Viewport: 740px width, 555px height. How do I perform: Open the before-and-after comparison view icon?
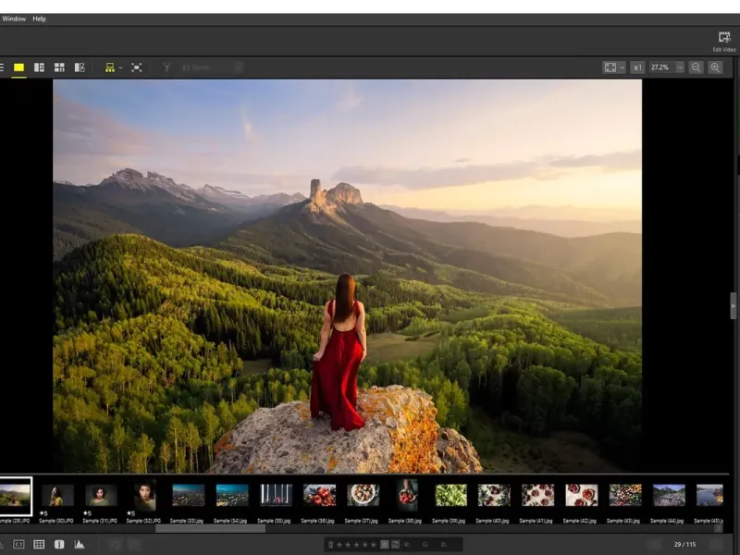(80, 68)
